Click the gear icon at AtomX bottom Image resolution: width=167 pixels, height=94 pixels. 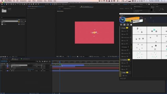121,78
